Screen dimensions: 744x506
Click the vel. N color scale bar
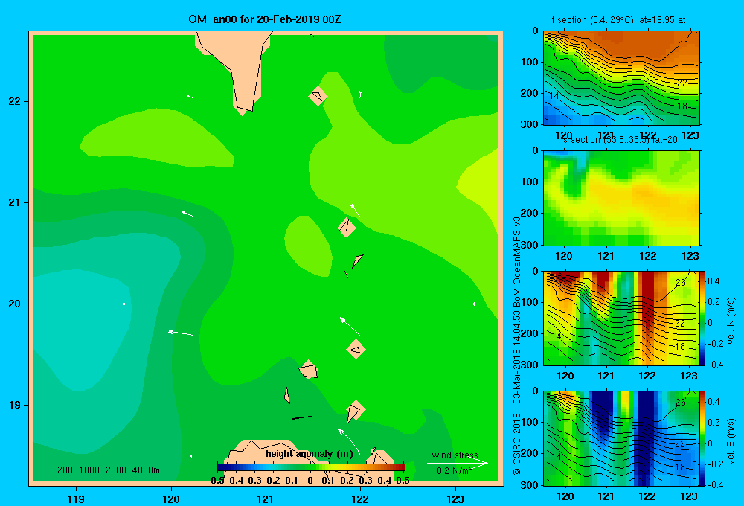[703, 318]
